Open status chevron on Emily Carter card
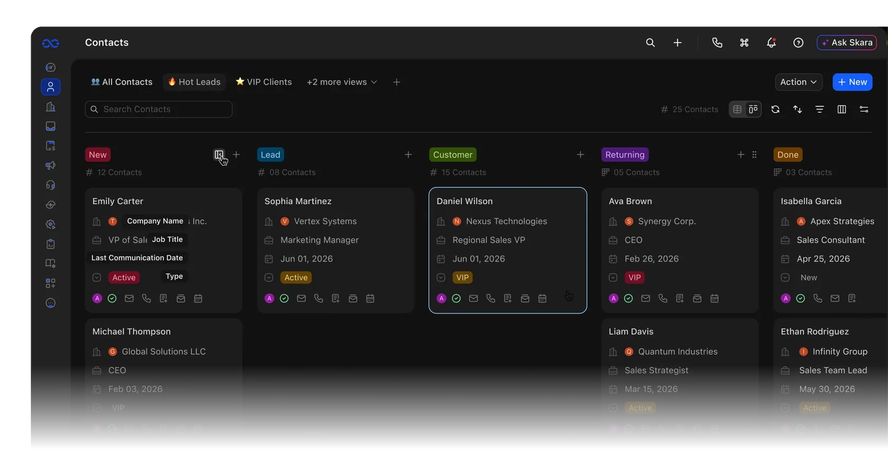 pyautogui.click(x=97, y=277)
